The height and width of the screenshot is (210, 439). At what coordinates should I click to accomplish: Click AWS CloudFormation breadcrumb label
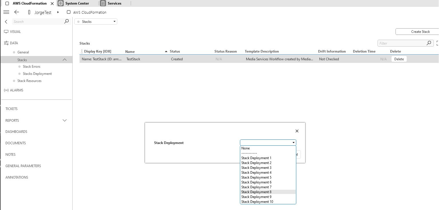[90, 12]
